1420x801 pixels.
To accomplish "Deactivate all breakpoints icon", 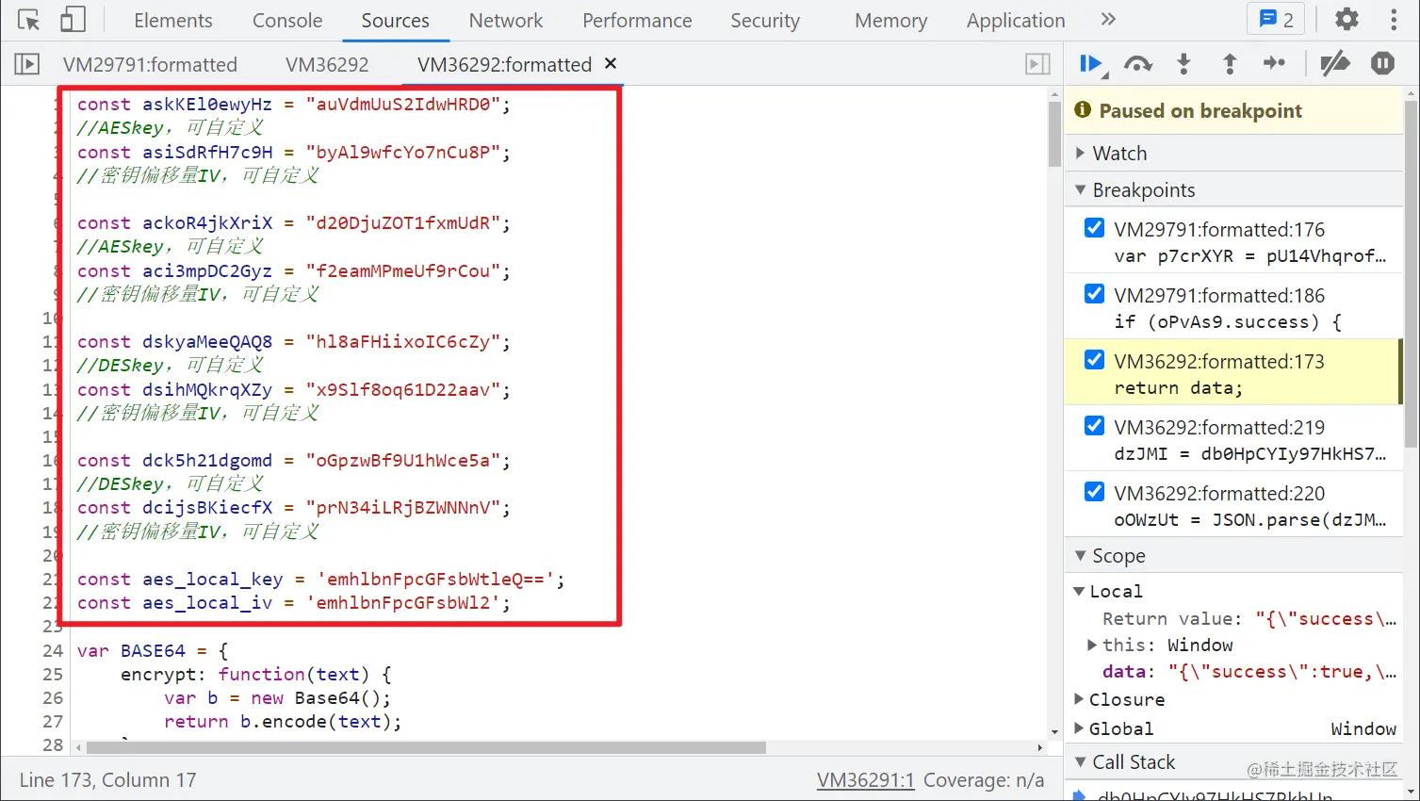I will coord(1335,64).
